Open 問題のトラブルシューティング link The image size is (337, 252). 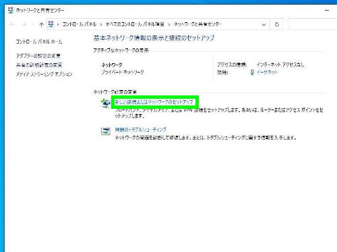(x=141, y=130)
